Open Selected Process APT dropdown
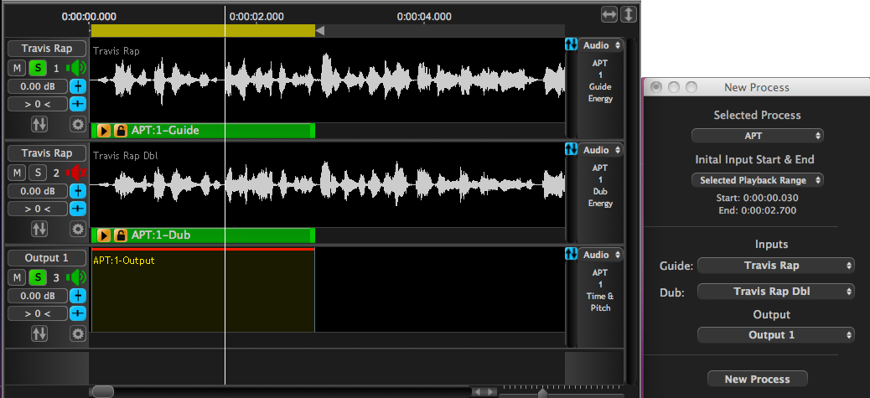This screenshot has width=870, height=398. coord(758,136)
